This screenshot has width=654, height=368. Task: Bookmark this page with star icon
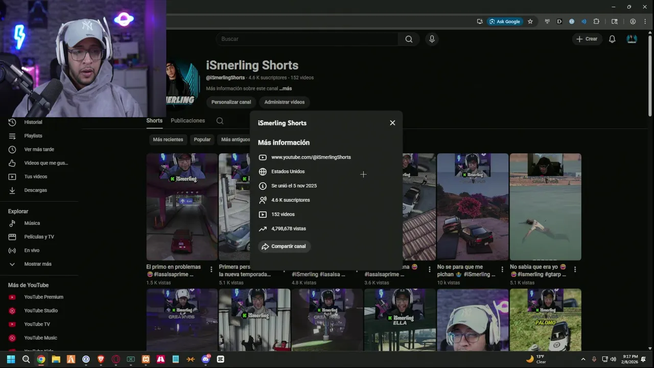(530, 21)
